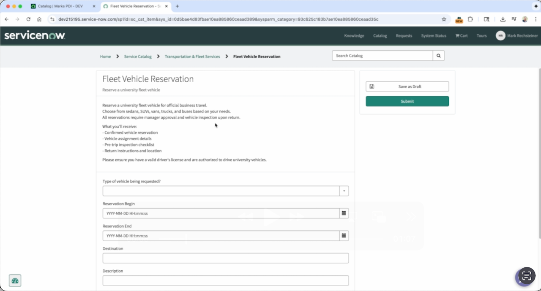Click the dashboard gauge icon at bottom left
This screenshot has width=541, height=291.
[x=15, y=280]
